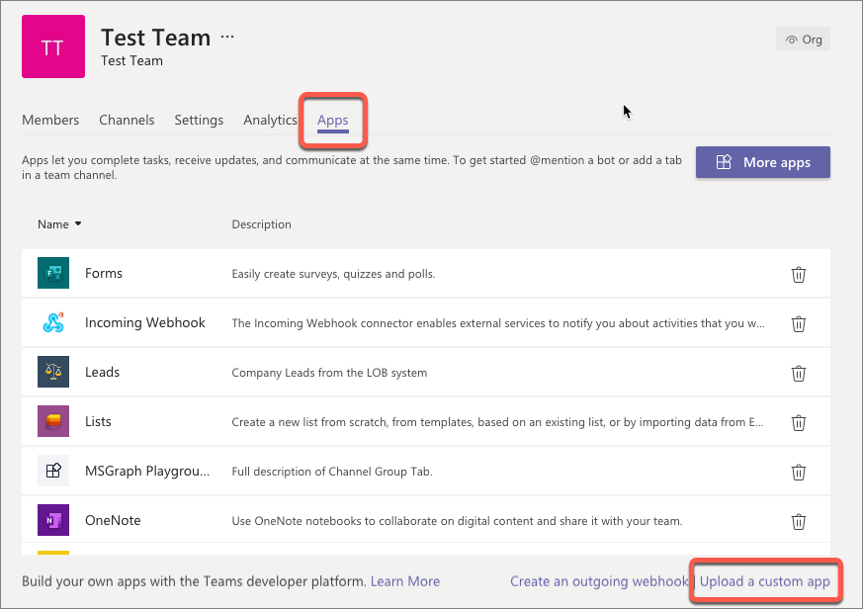Click the TT team avatar
863x609 pixels.
pyautogui.click(x=53, y=46)
